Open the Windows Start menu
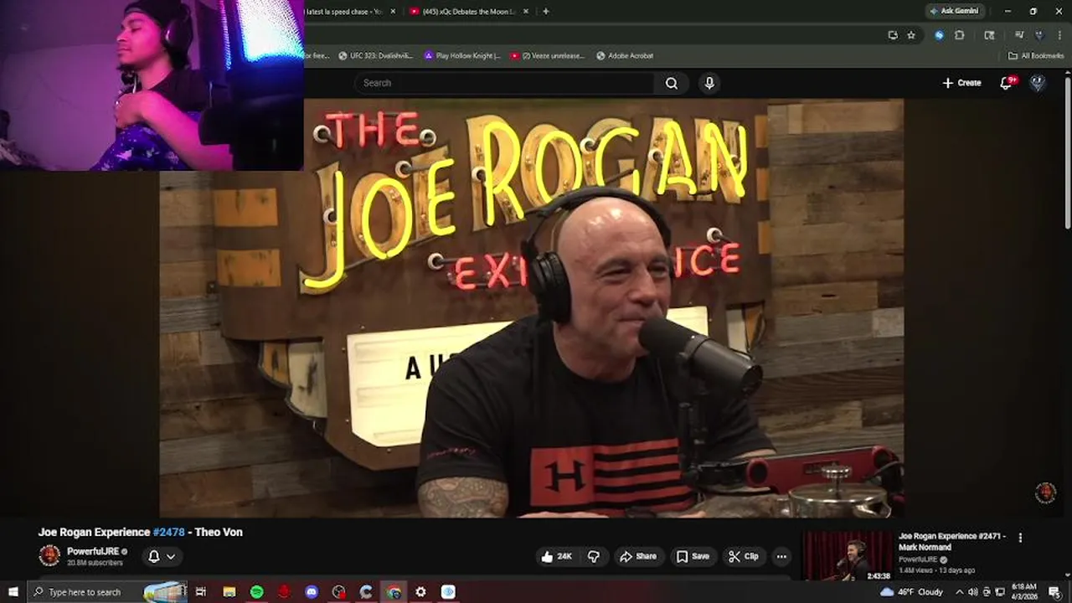Viewport: 1072px width, 603px height. pos(13,592)
